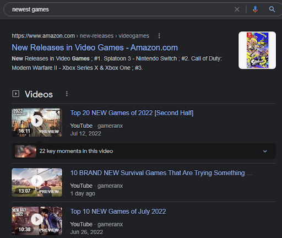Click the '1 day ago' date text

tap(83, 193)
